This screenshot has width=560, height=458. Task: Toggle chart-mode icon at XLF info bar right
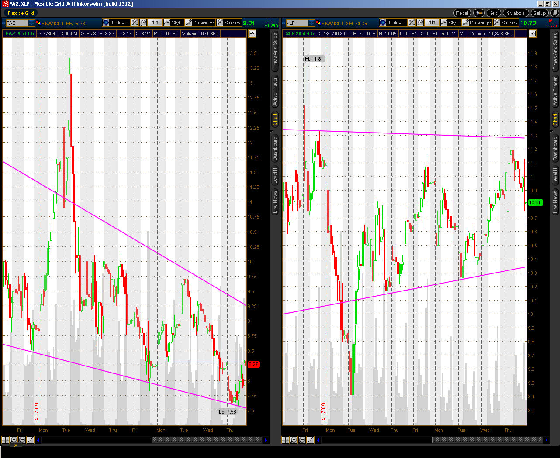(x=532, y=34)
